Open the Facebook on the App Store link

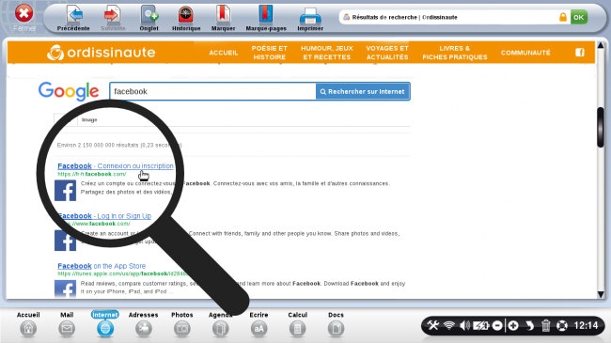tap(102, 266)
